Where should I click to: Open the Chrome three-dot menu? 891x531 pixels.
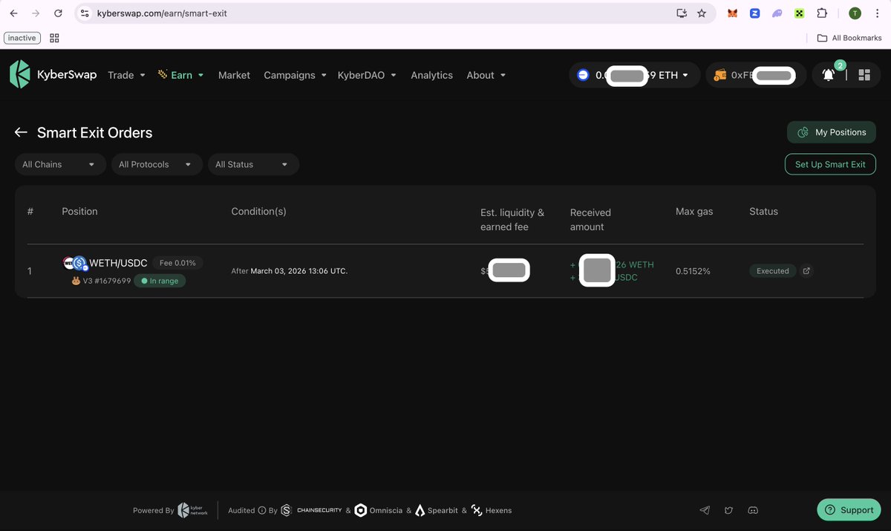(x=877, y=13)
